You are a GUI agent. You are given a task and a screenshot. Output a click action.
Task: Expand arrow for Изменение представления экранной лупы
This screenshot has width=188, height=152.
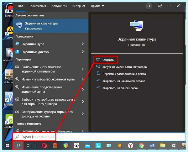83,89
